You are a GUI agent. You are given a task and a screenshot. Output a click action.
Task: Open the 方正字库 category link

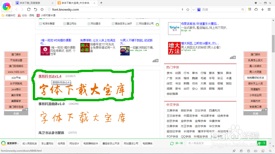(186, 126)
